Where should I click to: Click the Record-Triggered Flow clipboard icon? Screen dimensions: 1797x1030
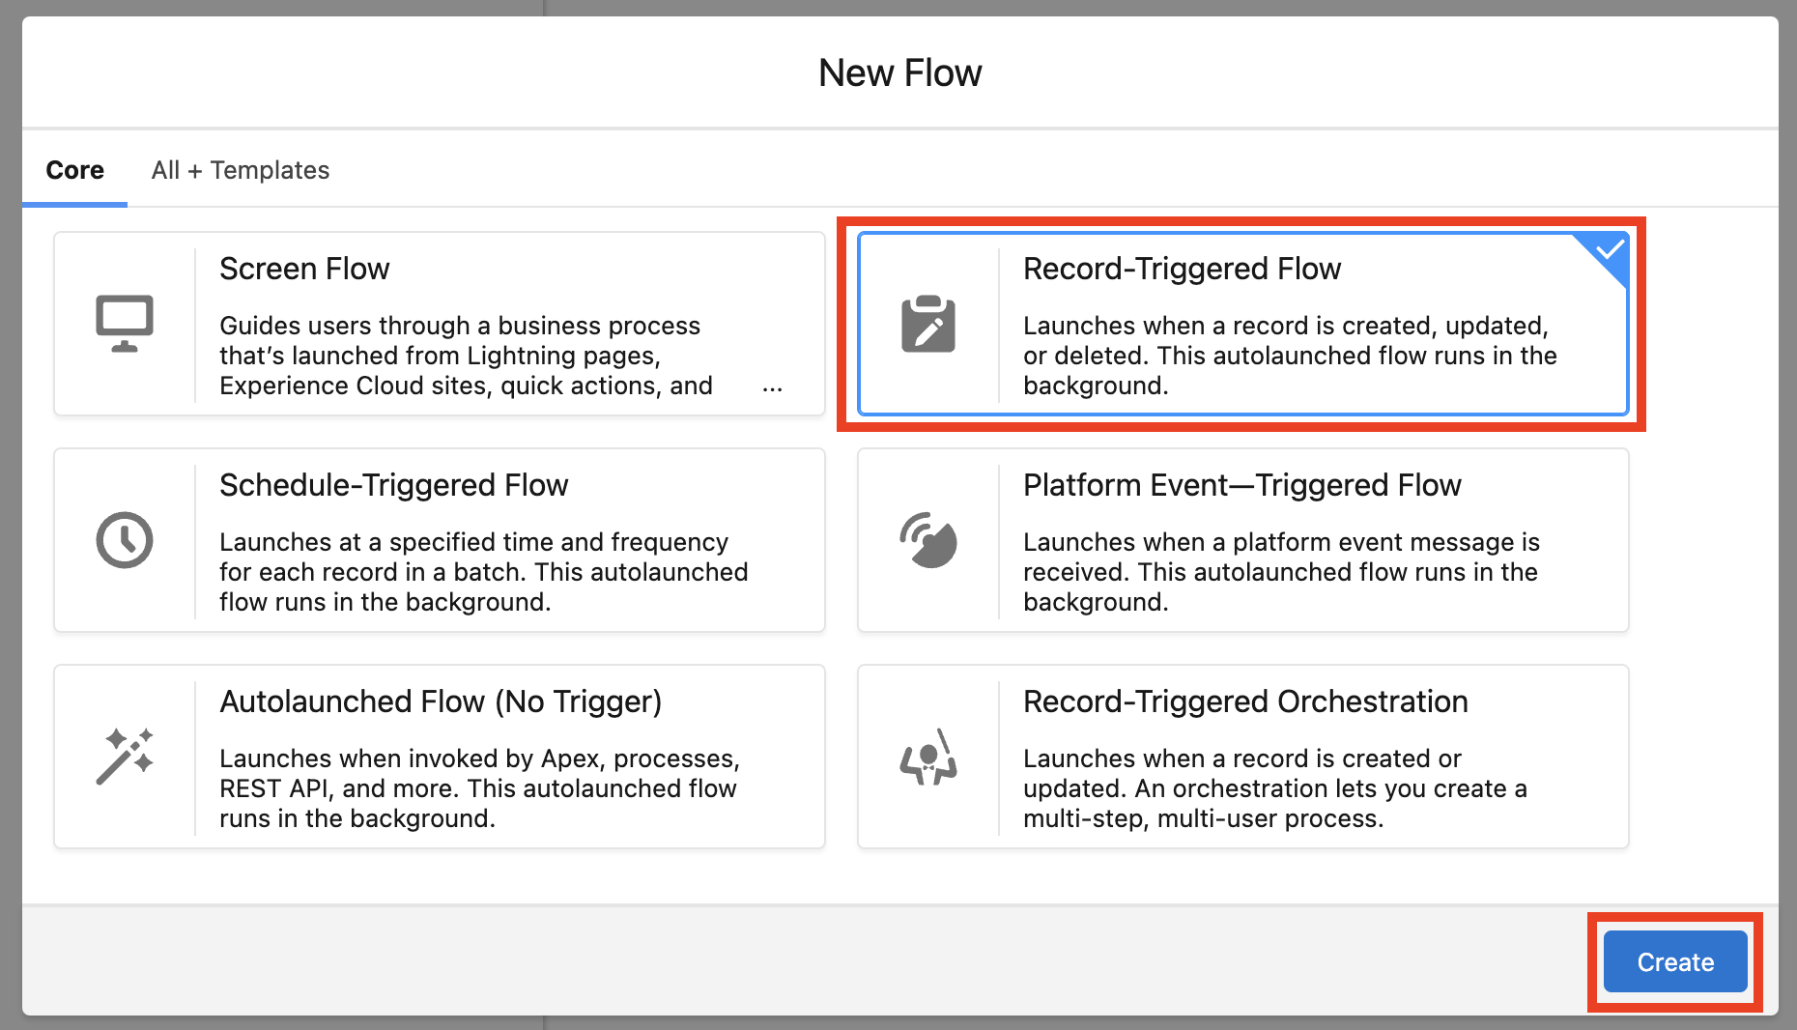pyautogui.click(x=928, y=324)
